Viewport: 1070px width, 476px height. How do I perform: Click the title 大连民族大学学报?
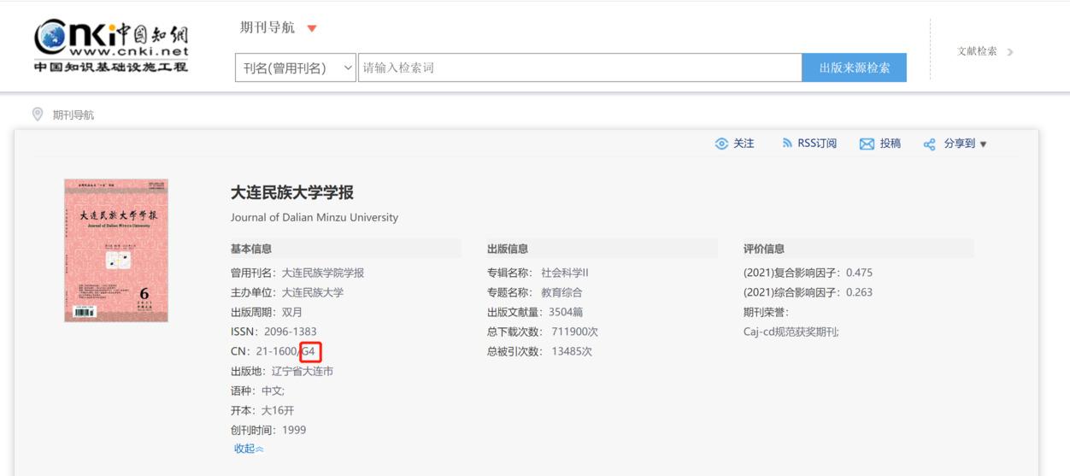pyautogui.click(x=292, y=192)
